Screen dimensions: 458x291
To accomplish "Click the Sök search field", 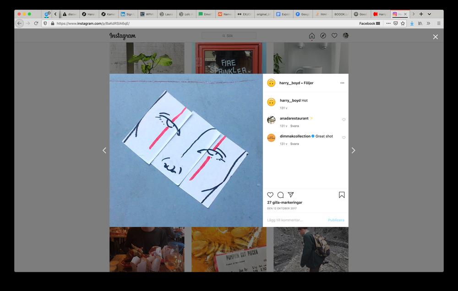I will pyautogui.click(x=229, y=36).
